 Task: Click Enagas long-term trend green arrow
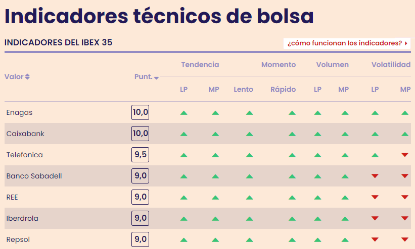(x=184, y=113)
